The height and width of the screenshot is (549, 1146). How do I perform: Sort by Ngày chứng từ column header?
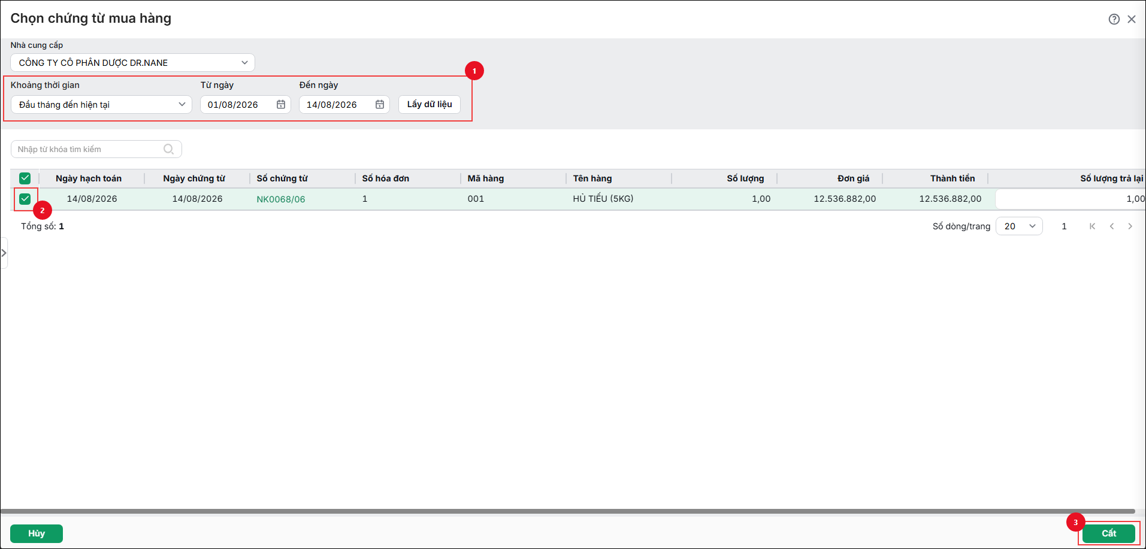[194, 178]
